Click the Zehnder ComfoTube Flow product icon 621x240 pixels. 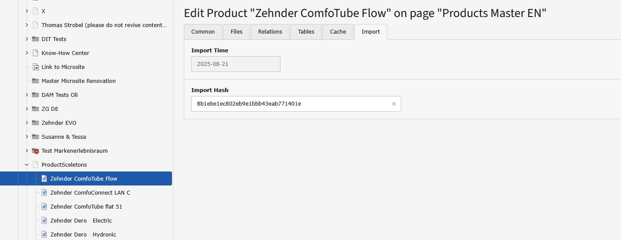click(x=44, y=178)
